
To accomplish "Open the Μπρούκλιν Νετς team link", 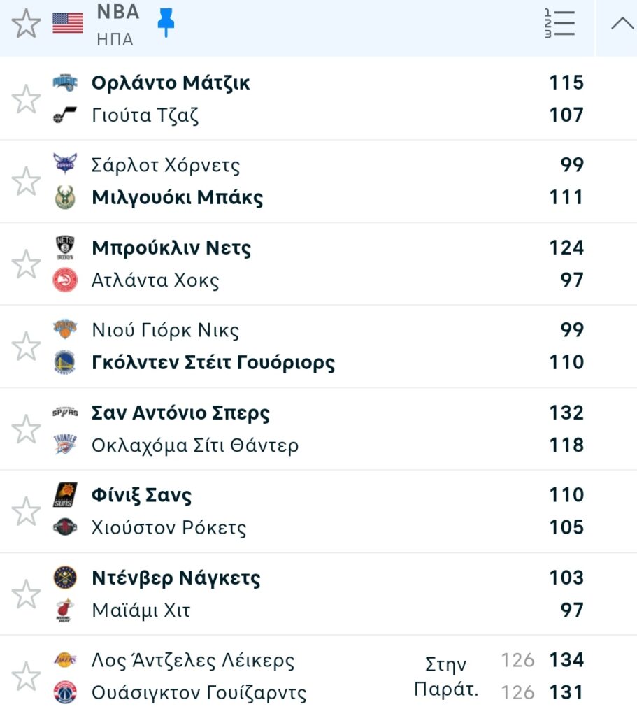I will click(171, 248).
